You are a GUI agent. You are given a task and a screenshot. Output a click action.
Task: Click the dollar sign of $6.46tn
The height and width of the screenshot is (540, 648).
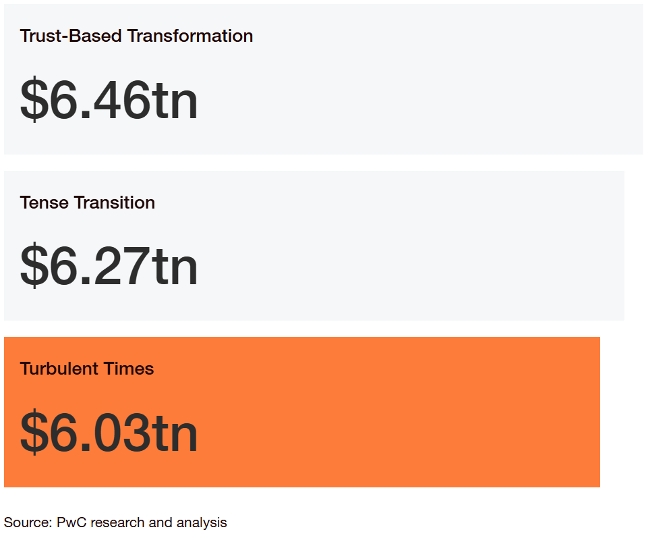[34, 100]
